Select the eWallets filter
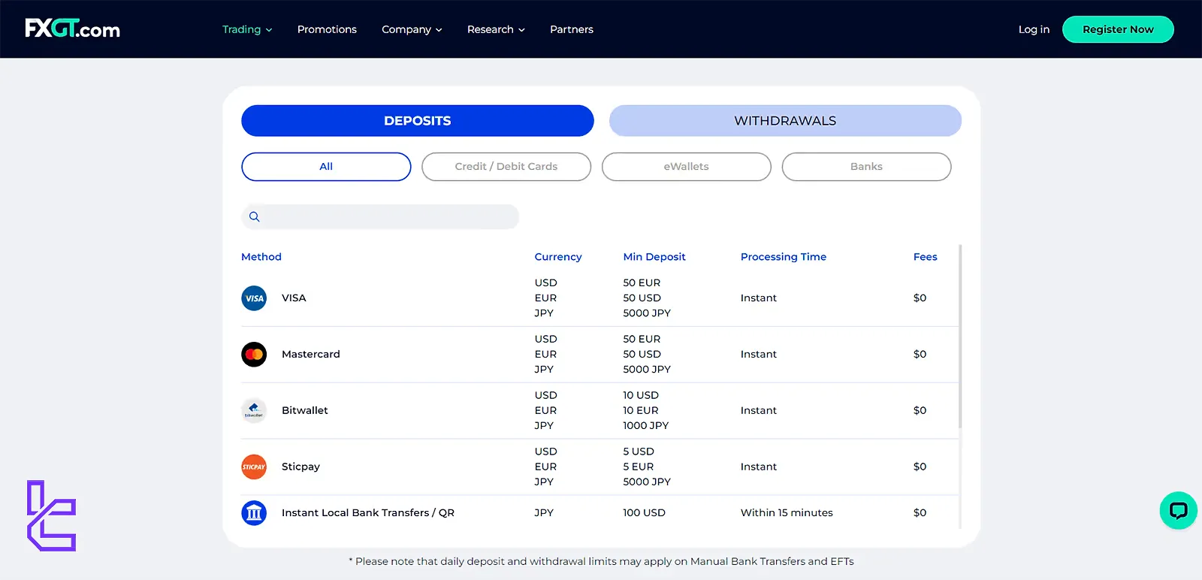Viewport: 1202px width, 580px height. point(687,167)
